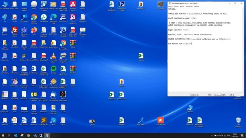Open the Yardım menu in Notepad
Viewport: 246px width, 138px height.
point(196,7)
